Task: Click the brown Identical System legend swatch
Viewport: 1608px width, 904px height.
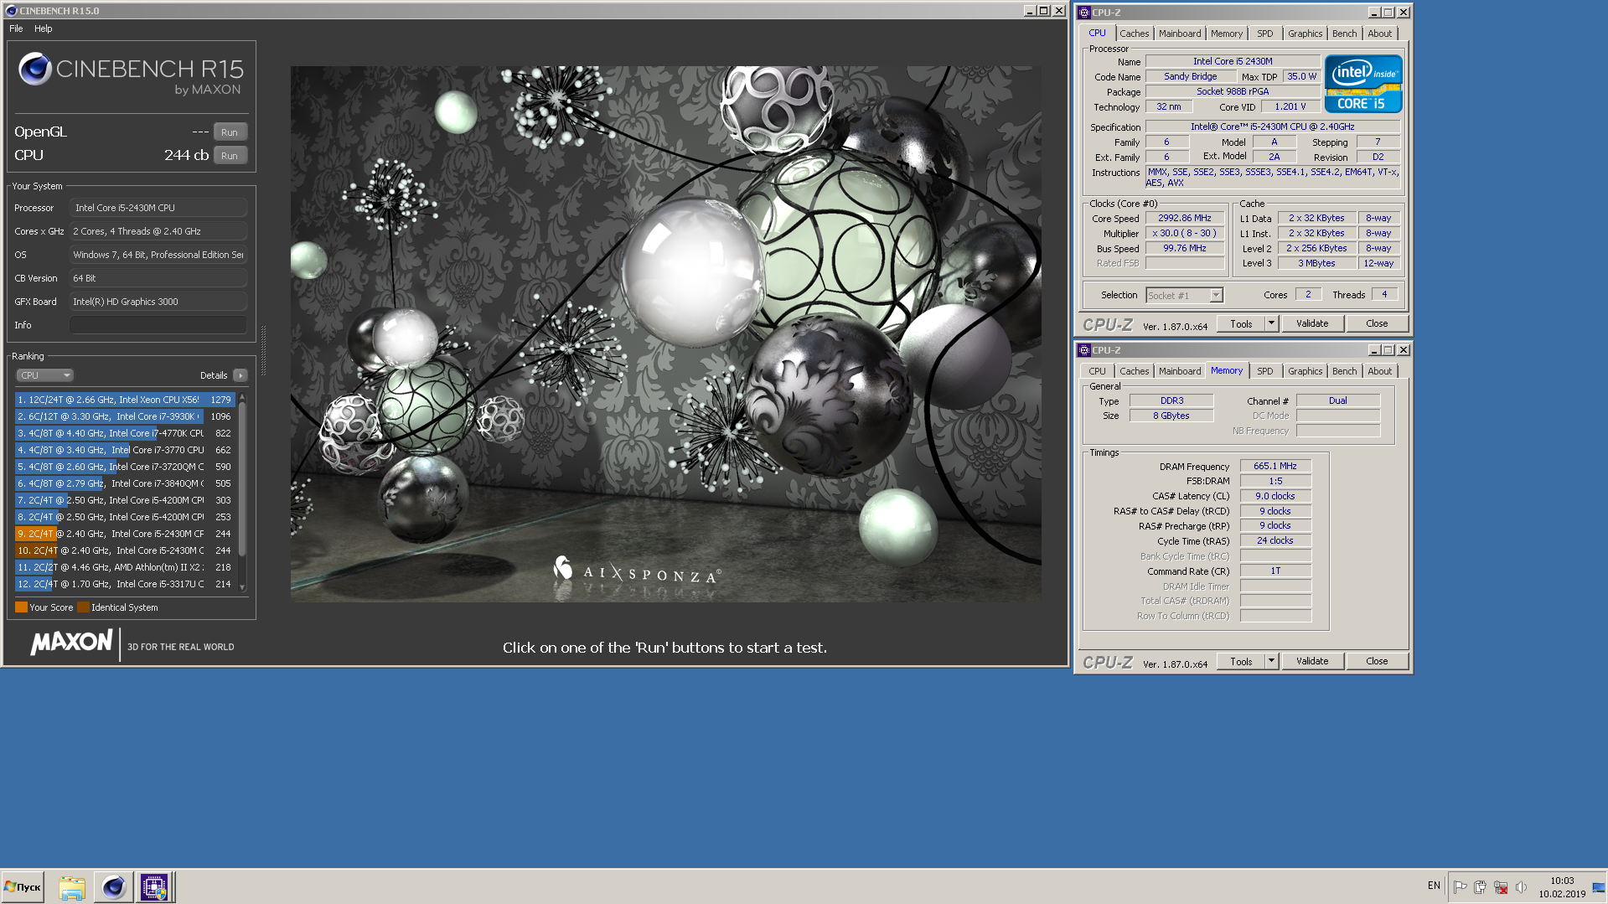Action: pyautogui.click(x=83, y=607)
